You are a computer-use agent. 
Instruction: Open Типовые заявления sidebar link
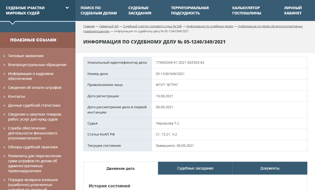[x=26, y=56]
